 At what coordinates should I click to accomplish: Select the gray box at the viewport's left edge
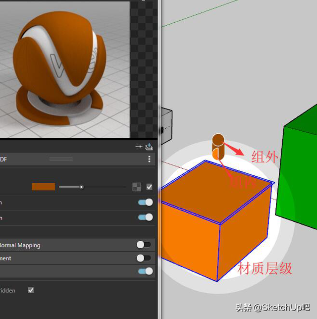(x=167, y=126)
